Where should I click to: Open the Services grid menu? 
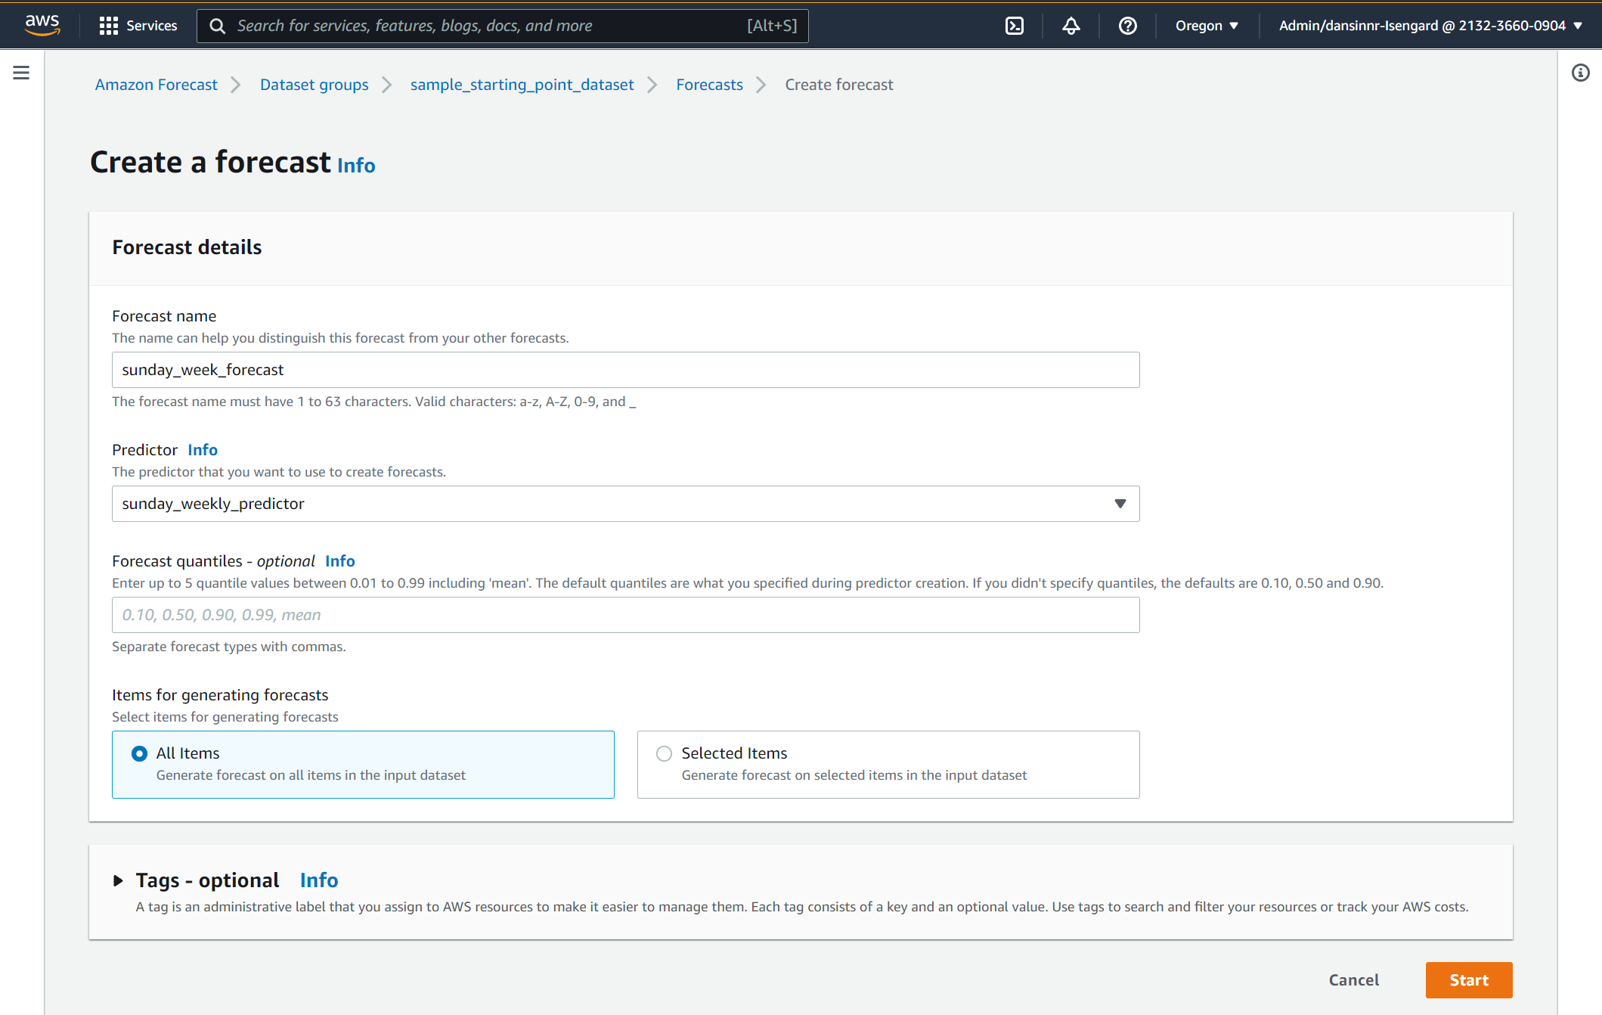138,26
